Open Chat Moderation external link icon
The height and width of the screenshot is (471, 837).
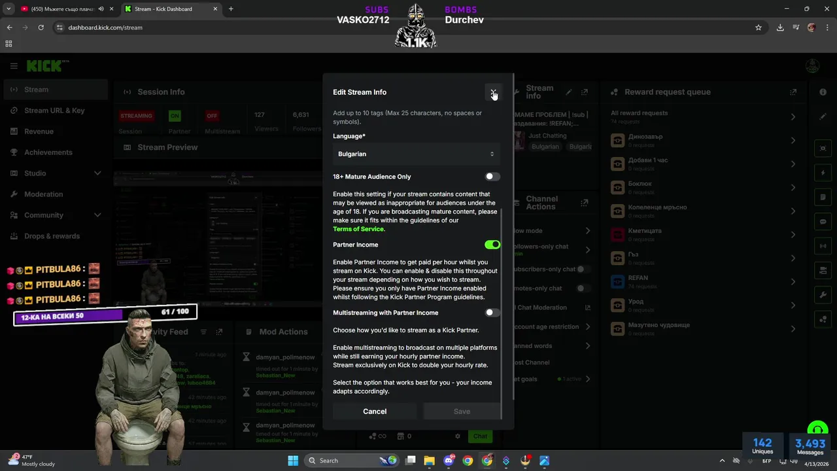(x=587, y=307)
